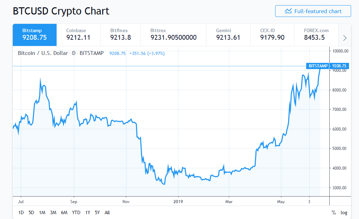View the Bittrex price quote
The height and width of the screenshot is (219, 359).
tap(173, 35)
